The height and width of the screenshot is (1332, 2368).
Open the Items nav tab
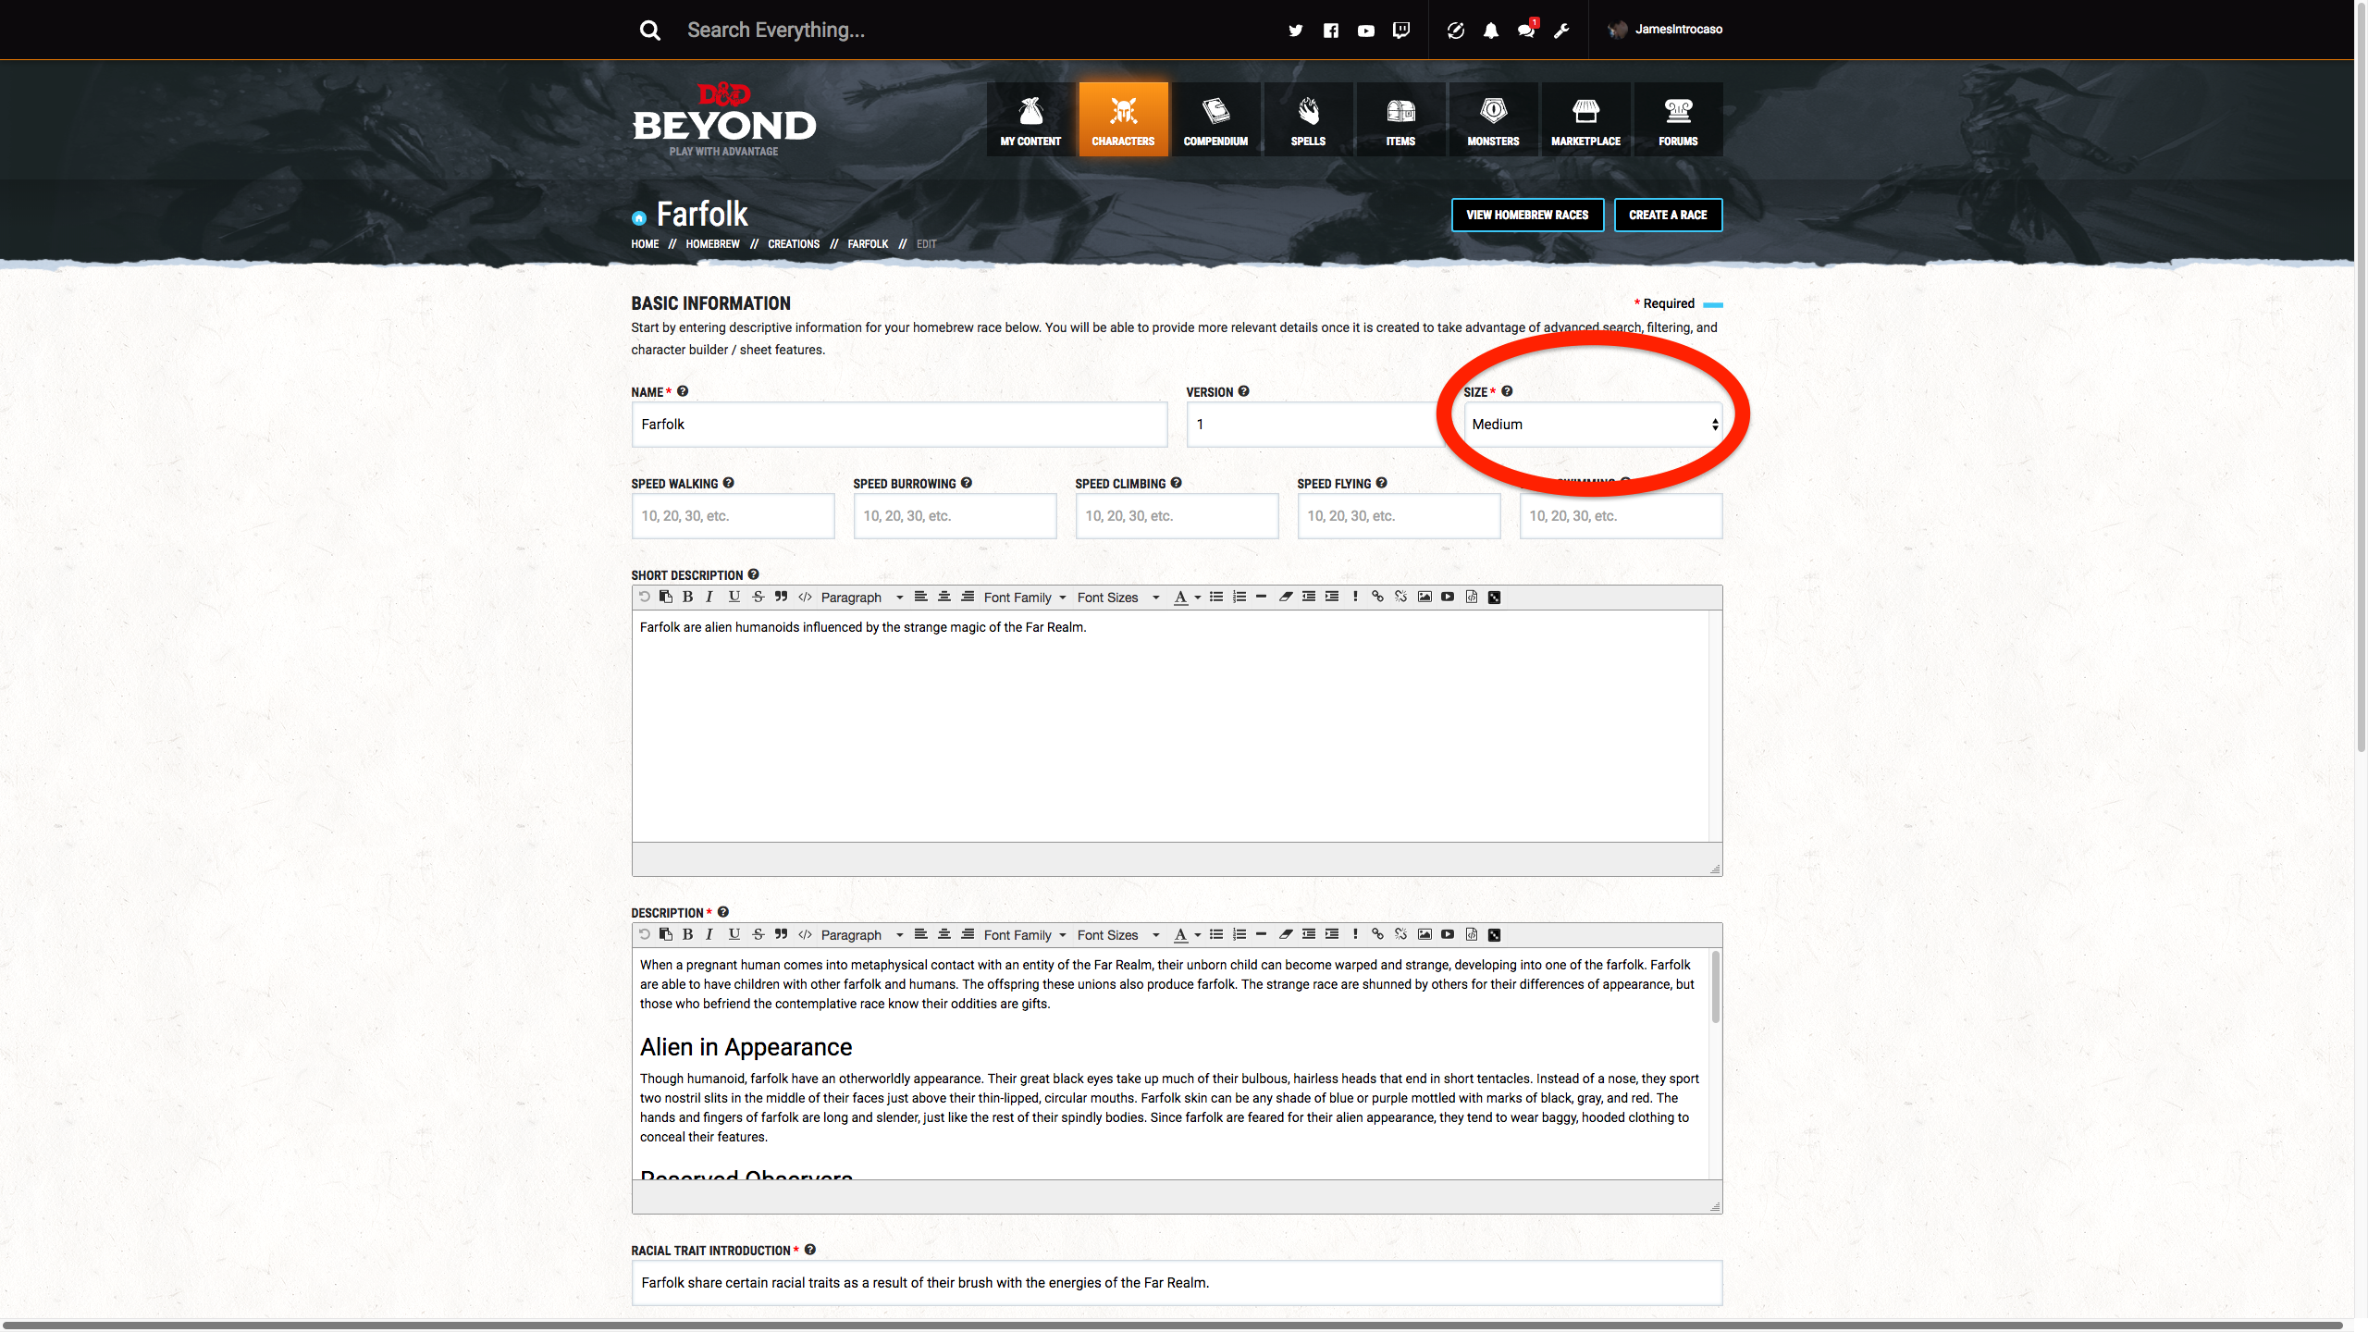pos(1400,119)
